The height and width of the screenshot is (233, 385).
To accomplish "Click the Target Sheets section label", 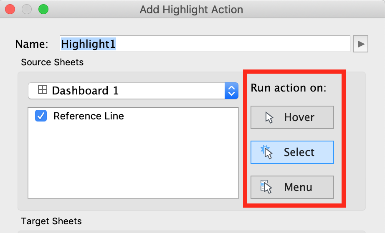I will click(51, 221).
